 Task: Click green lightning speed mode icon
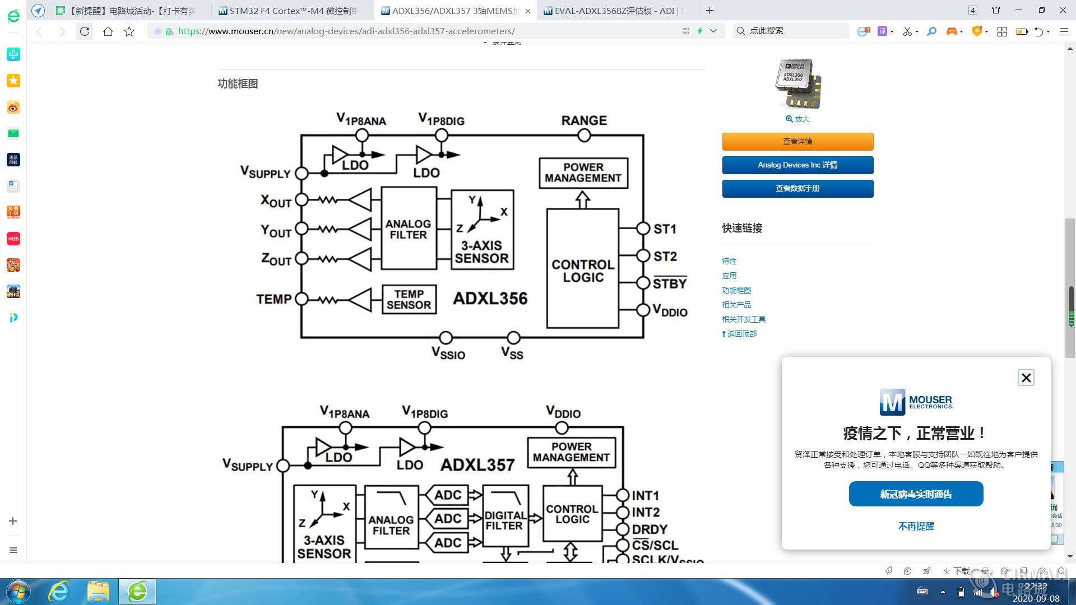coord(700,31)
